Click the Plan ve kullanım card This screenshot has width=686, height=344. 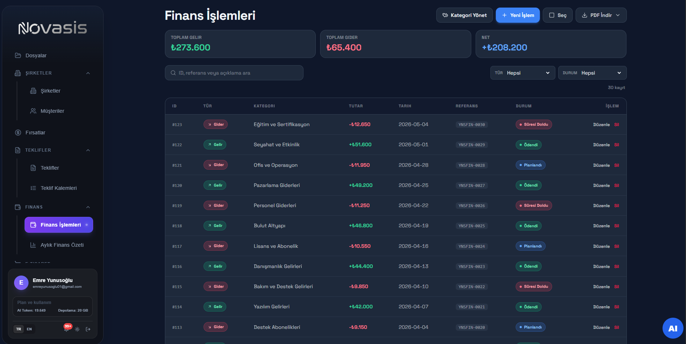click(x=53, y=307)
